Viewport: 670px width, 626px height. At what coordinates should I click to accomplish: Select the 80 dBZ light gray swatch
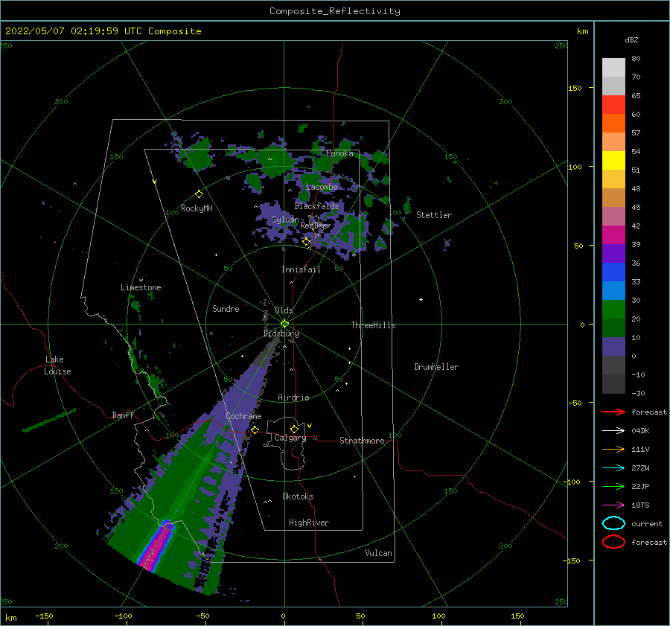point(613,68)
